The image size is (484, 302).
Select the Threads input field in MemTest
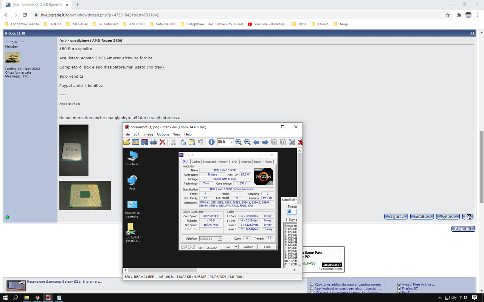tap(291, 212)
